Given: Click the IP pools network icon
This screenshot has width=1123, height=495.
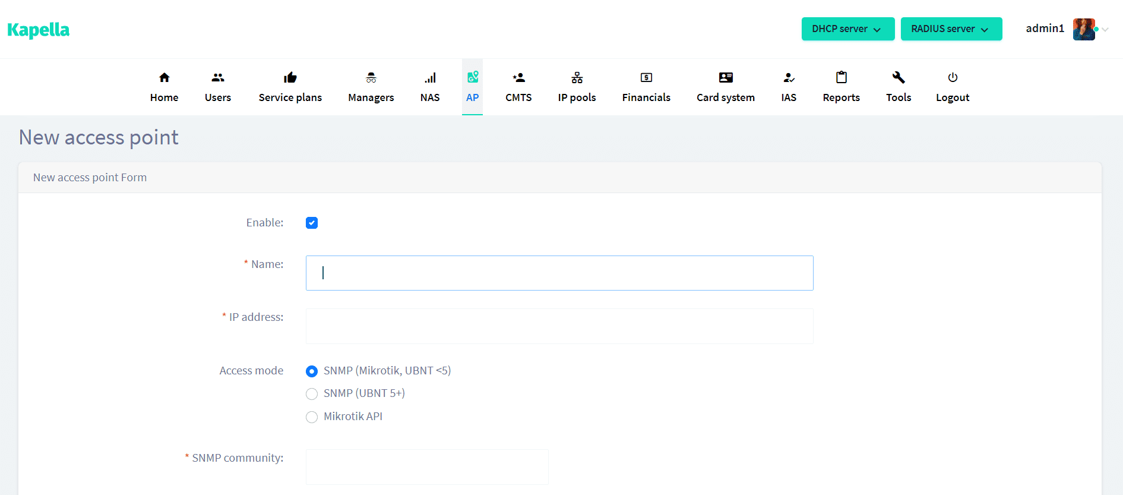Looking at the screenshot, I should pos(577,78).
